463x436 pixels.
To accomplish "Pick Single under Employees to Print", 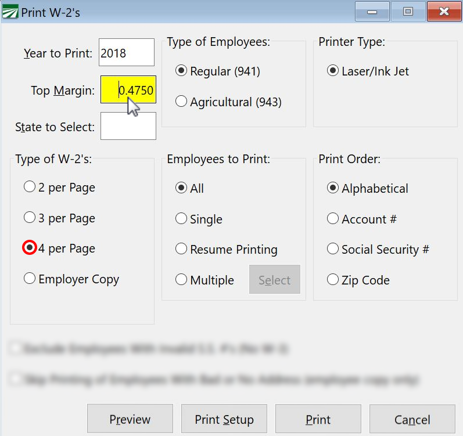I will click(181, 219).
